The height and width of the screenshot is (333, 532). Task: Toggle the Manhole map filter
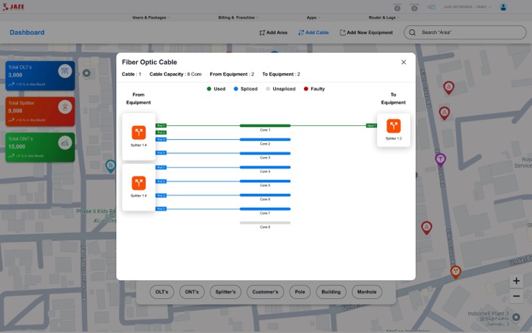pyautogui.click(x=366, y=292)
